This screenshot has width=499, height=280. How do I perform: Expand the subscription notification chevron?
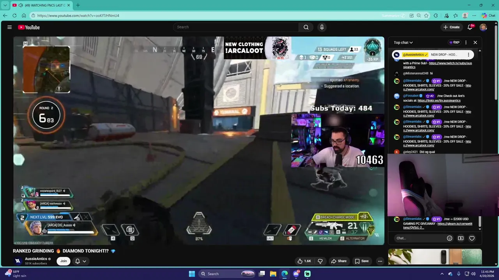pos(84,261)
